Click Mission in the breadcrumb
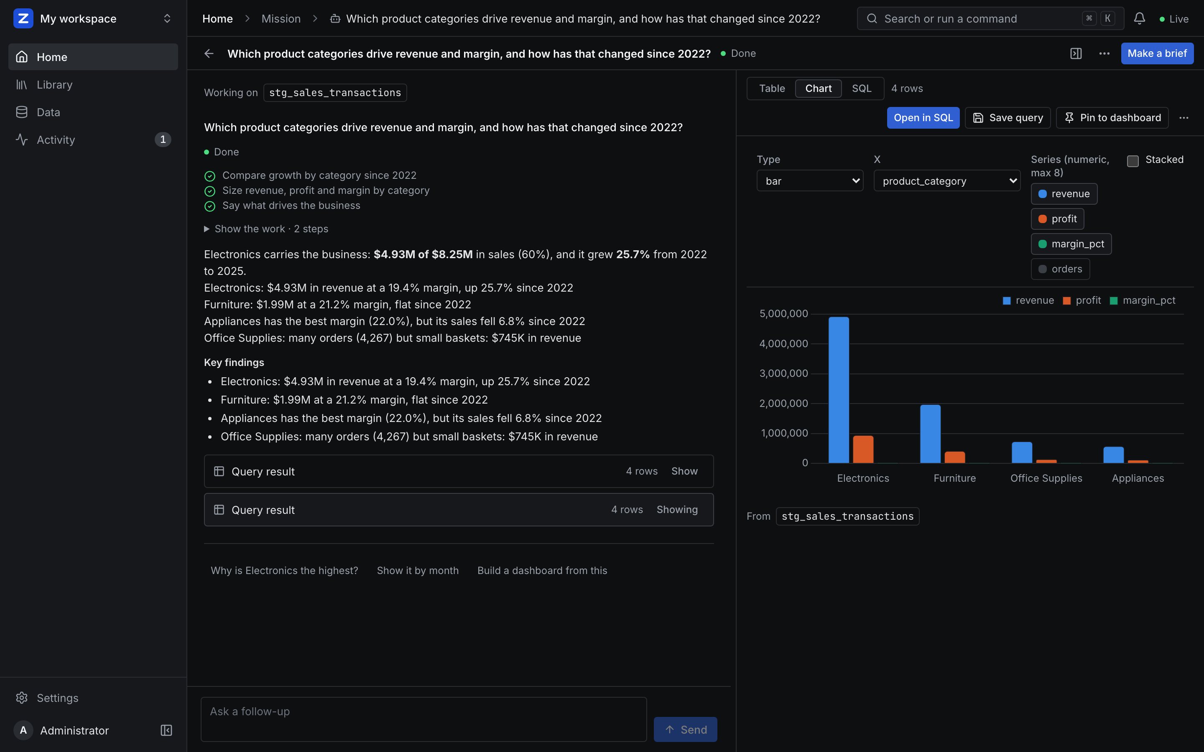This screenshot has height=752, width=1204. 281,18
